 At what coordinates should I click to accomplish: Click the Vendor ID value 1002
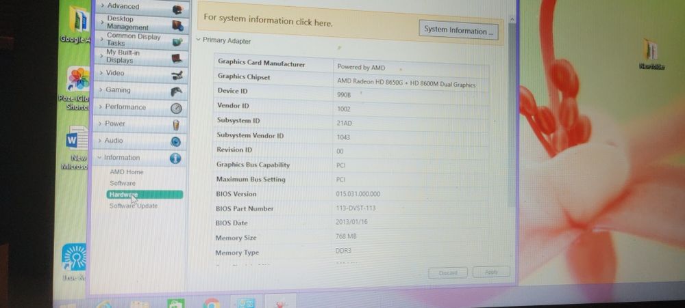pyautogui.click(x=343, y=109)
